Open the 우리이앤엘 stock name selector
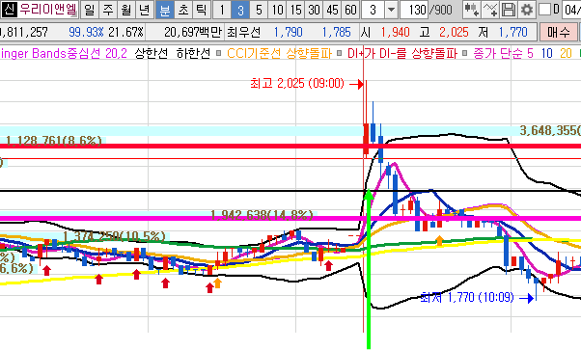The width and height of the screenshot is (581, 350). [48, 10]
